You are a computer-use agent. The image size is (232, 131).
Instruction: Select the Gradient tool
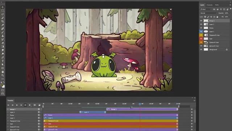(3, 47)
